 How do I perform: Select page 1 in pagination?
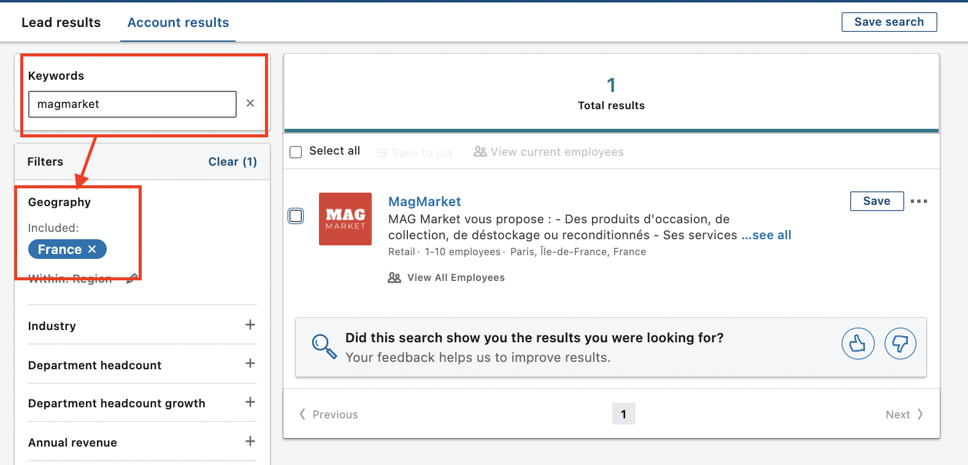point(623,414)
